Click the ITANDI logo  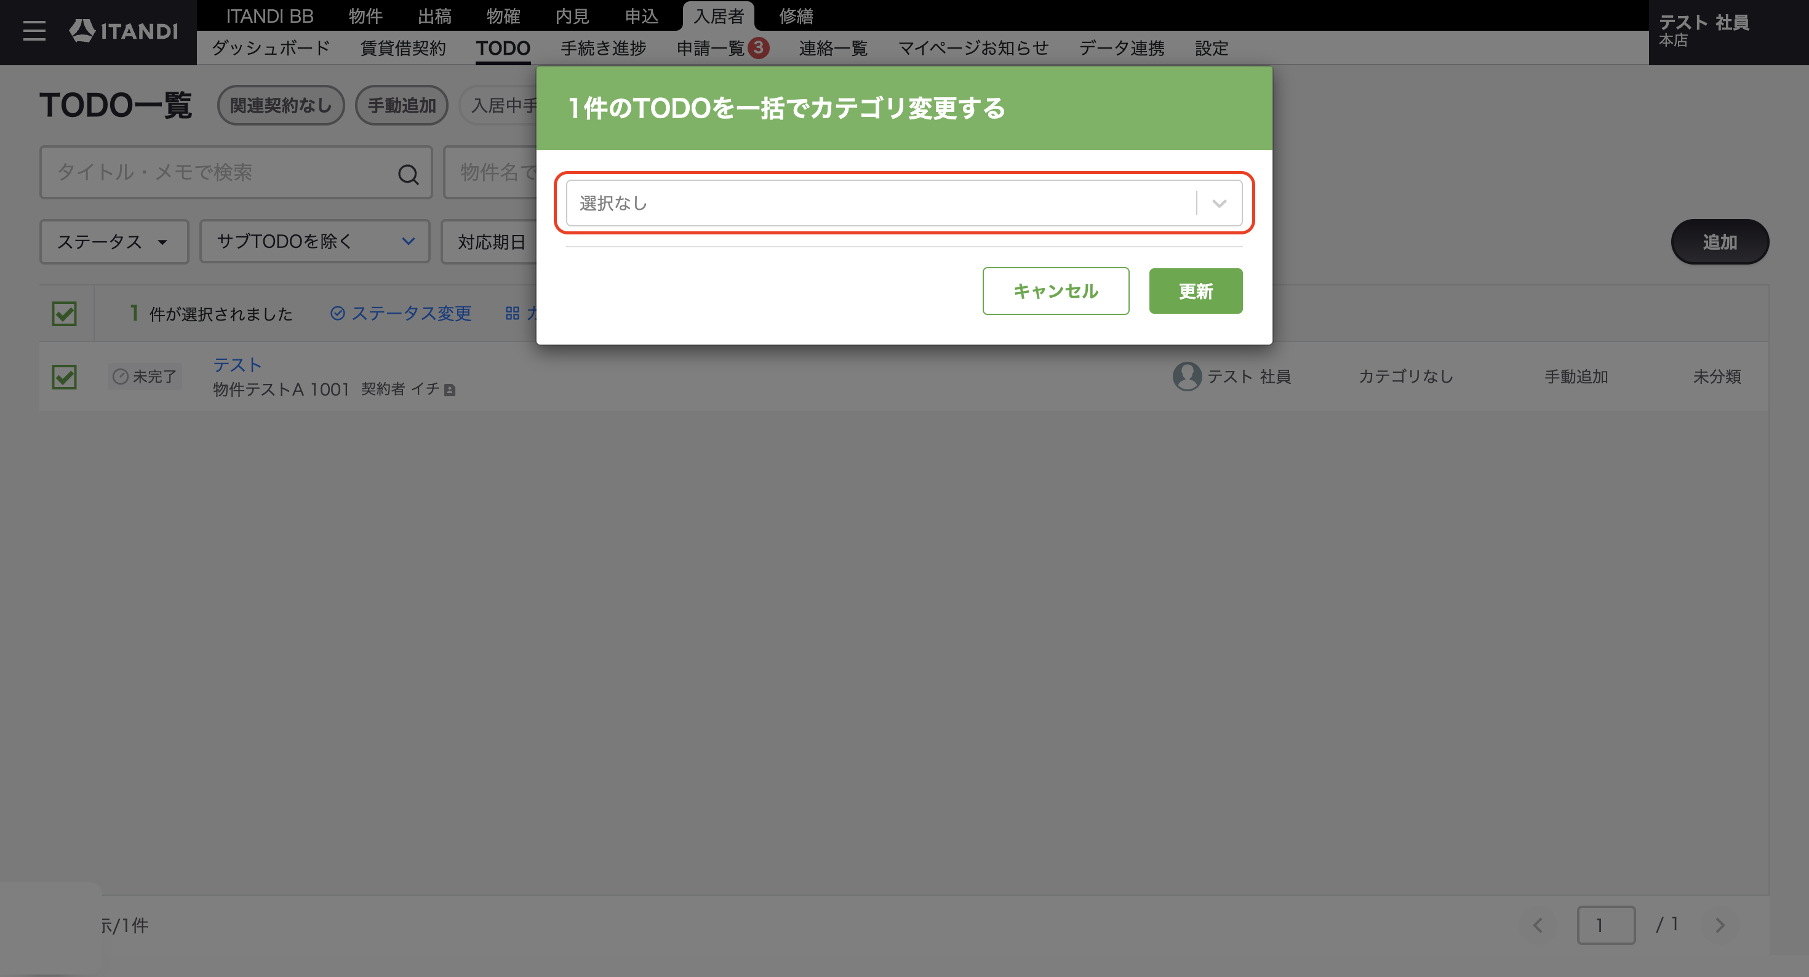[x=124, y=31]
